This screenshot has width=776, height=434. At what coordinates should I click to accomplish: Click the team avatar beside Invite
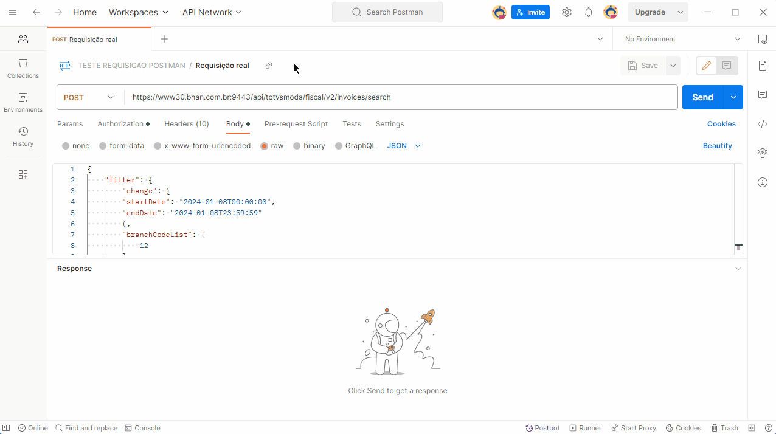click(x=499, y=12)
